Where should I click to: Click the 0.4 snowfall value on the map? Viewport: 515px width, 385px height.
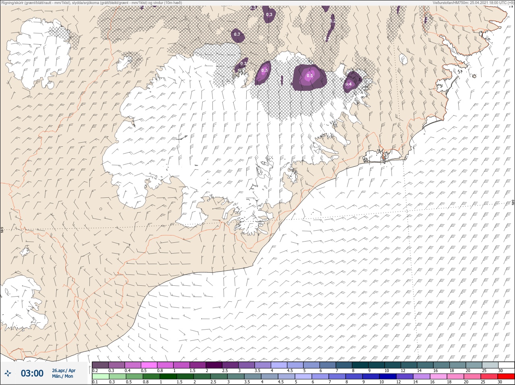tap(349, 84)
